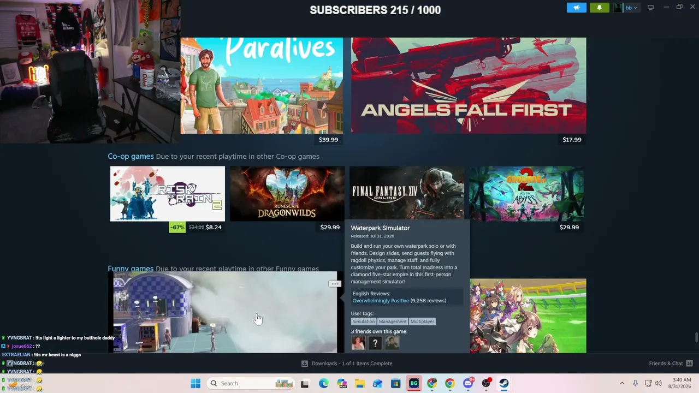Open File Explorer from taskbar
The image size is (699, 393).
pyautogui.click(x=360, y=383)
